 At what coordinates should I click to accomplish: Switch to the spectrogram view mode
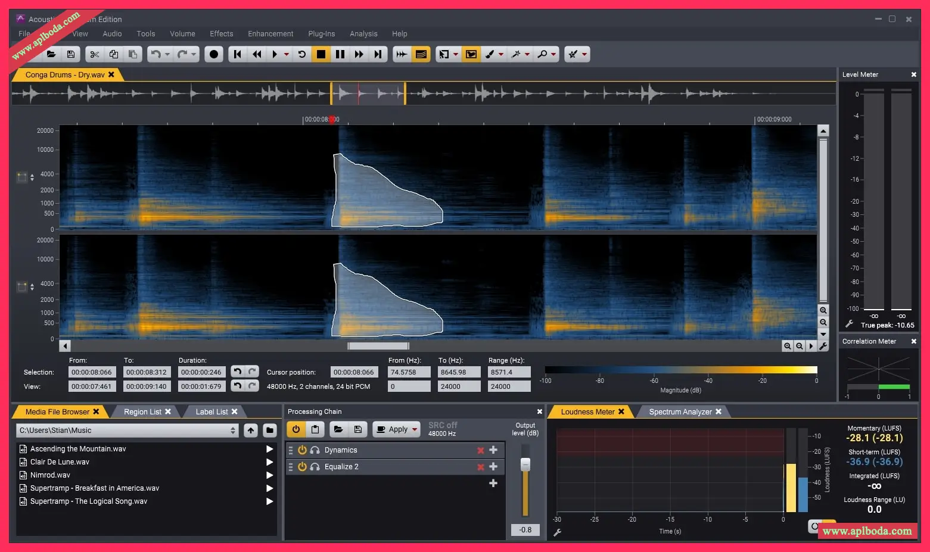click(421, 54)
